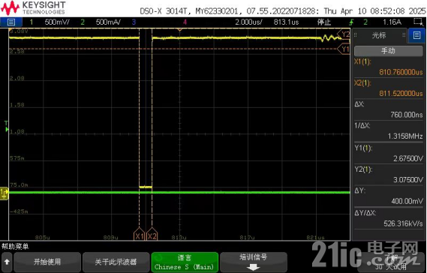427x273 pixels.
Task: Click the 关于此示波器 softkey
Action: tap(116, 262)
